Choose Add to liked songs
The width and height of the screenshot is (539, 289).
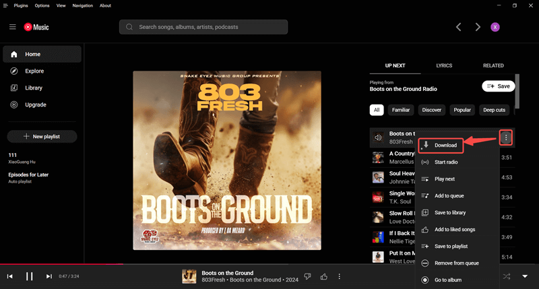[x=457, y=230]
